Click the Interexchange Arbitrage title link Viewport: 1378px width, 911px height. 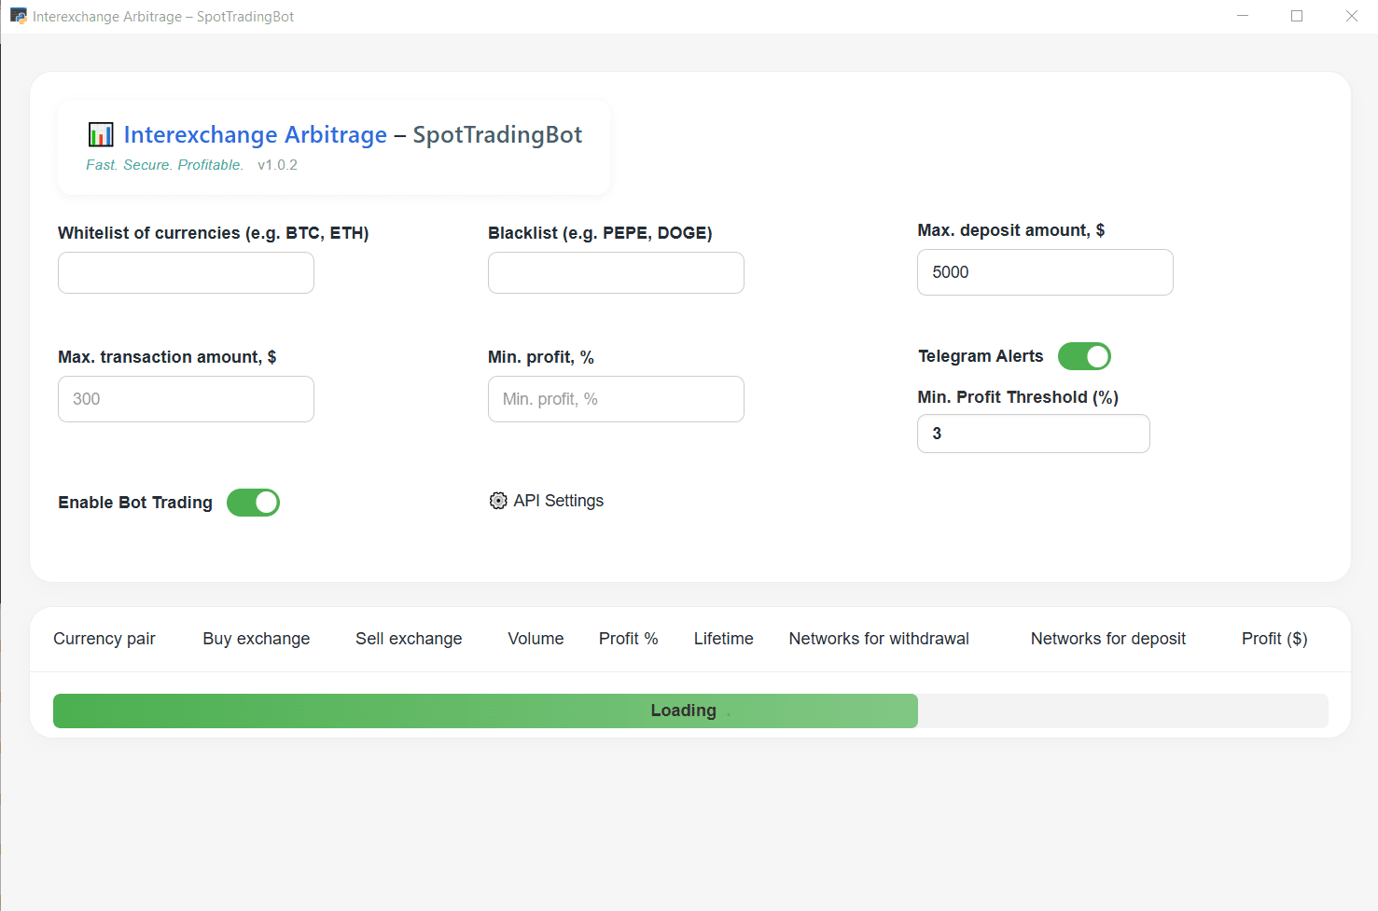pyautogui.click(x=255, y=135)
